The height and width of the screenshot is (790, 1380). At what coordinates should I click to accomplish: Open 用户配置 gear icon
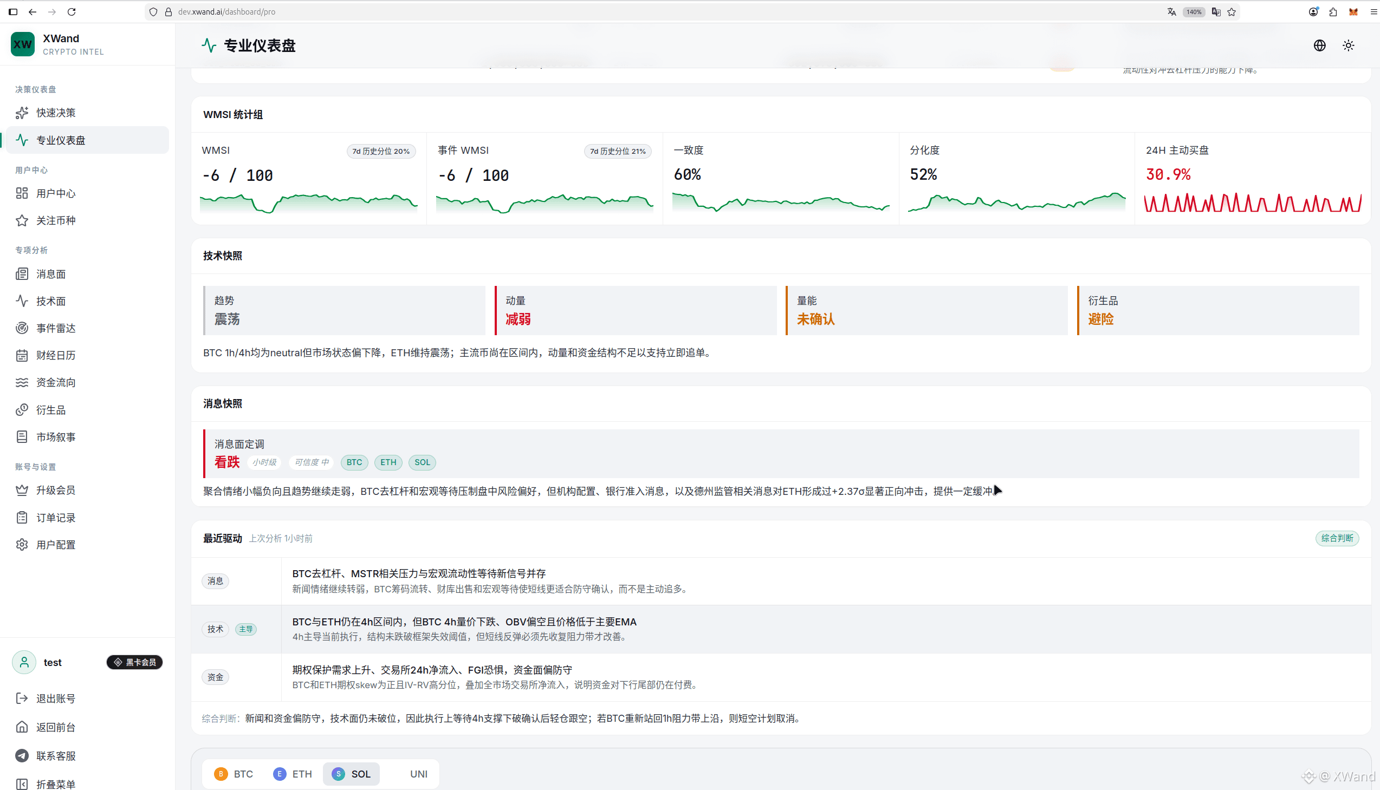coord(22,545)
